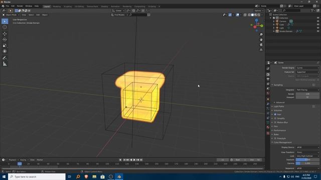
Task: Open the Modifiers wrench properties tab
Action: tap(268, 104)
